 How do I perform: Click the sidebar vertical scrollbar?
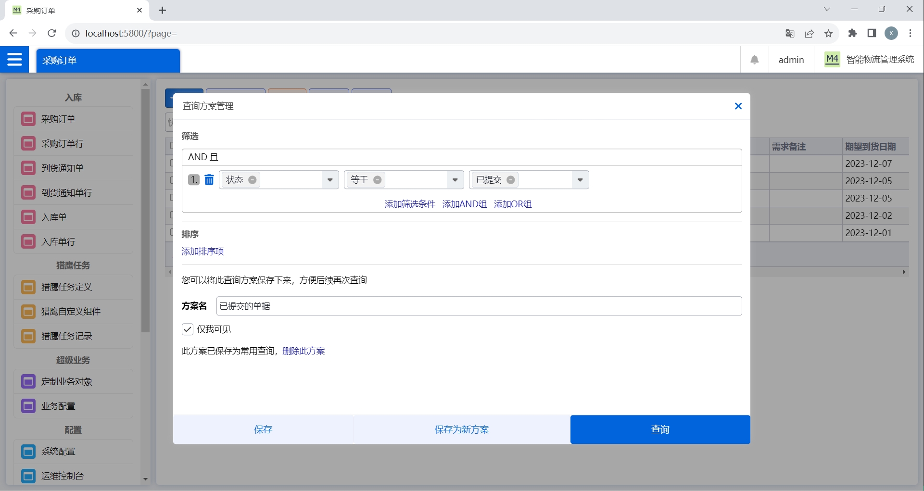(x=145, y=211)
